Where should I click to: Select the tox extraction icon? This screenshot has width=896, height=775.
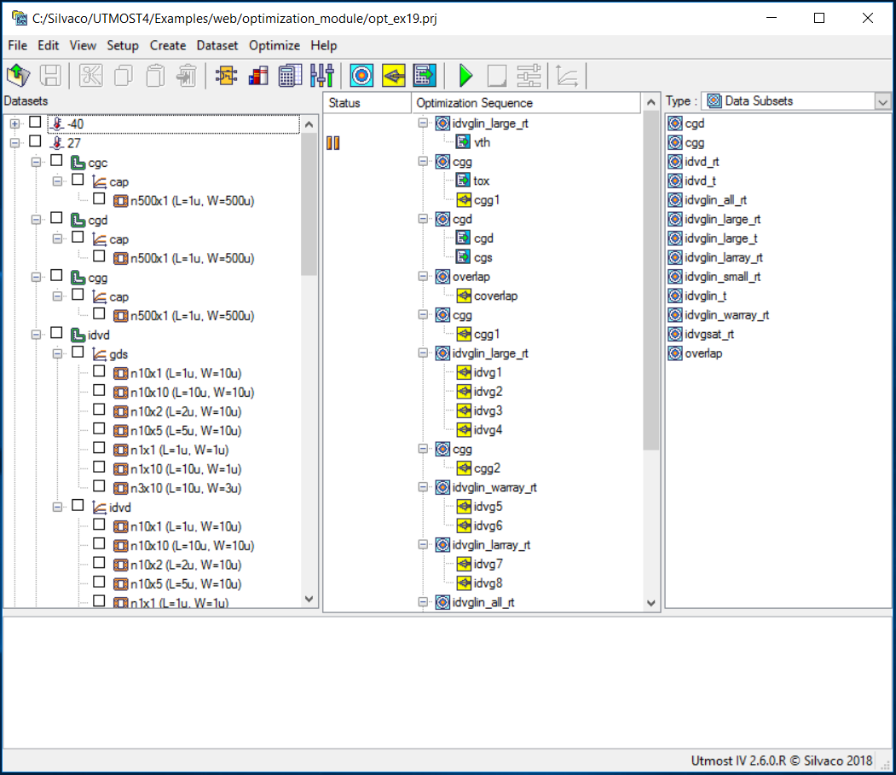(x=464, y=181)
